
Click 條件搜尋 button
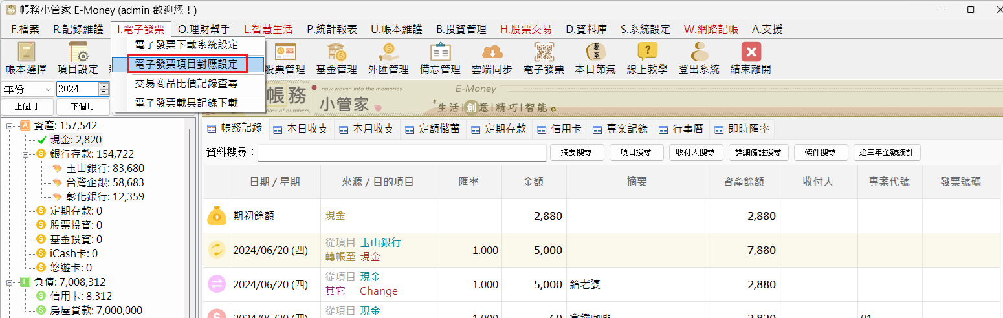tap(821, 153)
